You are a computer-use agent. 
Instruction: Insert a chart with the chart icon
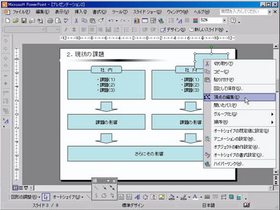pyautogui.click(x=137, y=20)
